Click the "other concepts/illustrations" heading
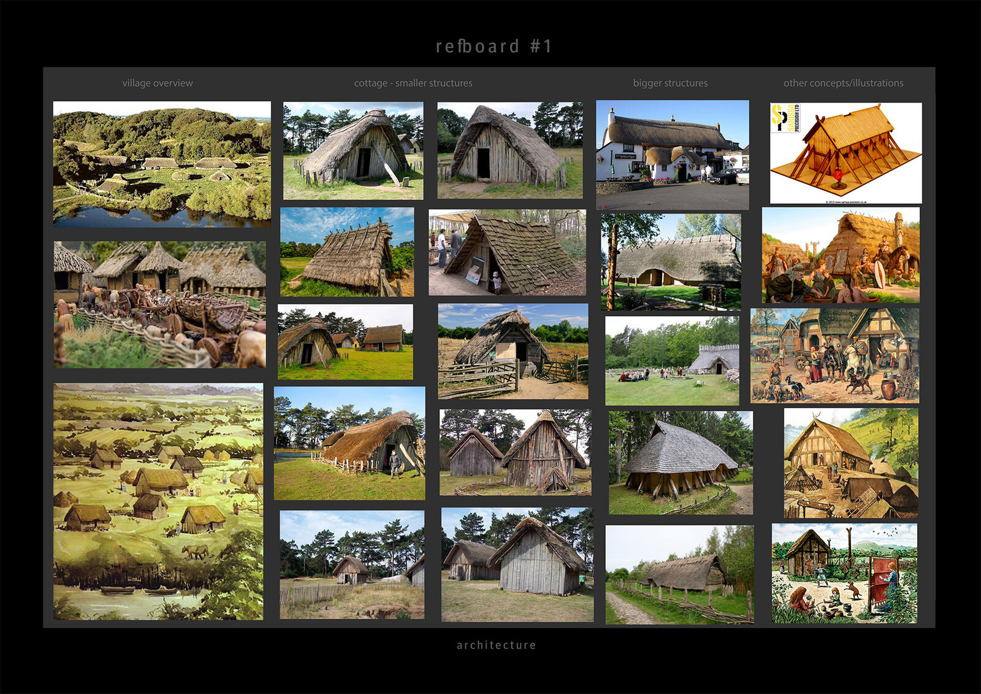This screenshot has width=981, height=694. pos(843,83)
